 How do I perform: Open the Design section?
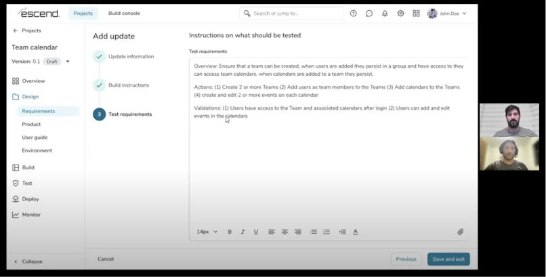point(26,97)
